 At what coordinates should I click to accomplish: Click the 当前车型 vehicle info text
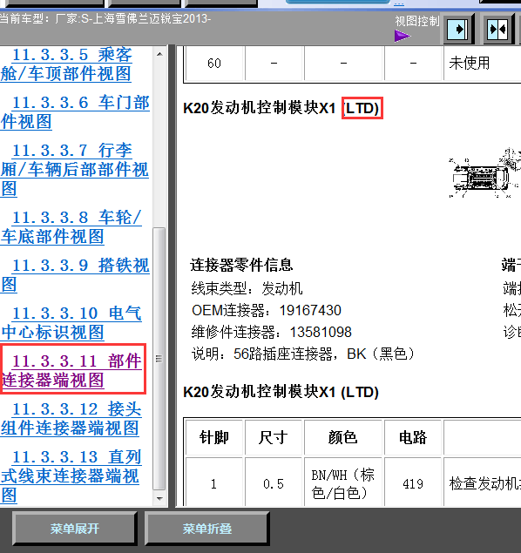105,18
